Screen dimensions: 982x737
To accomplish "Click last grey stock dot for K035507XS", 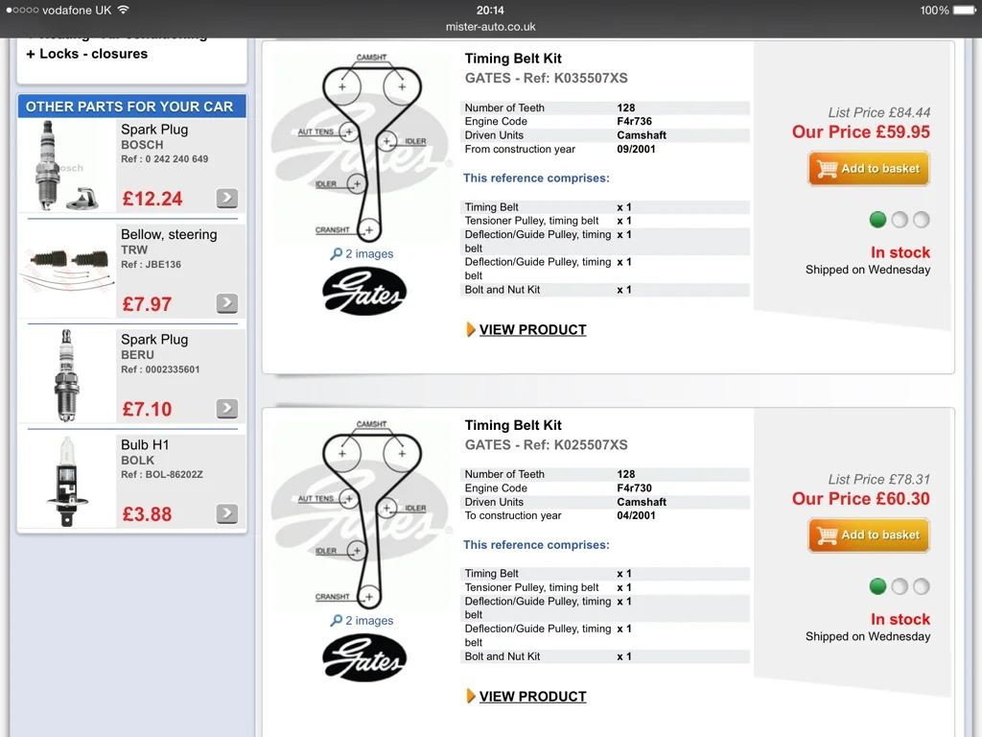I will (922, 220).
